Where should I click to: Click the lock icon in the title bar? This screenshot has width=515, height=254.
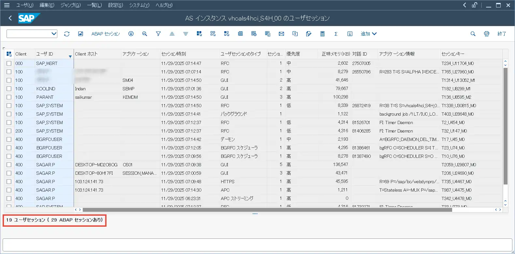pyautogui.click(x=475, y=5)
